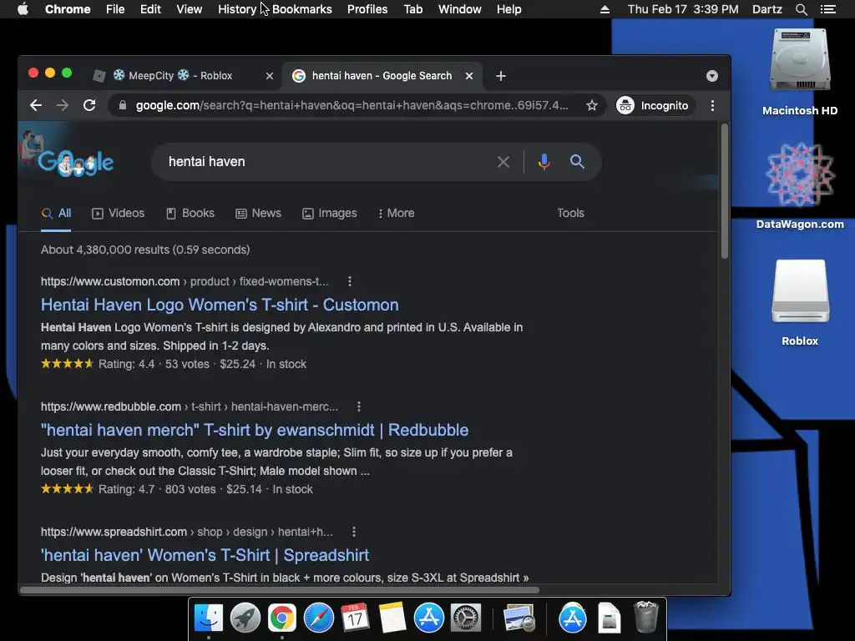Open options menu for redbubble.com result
855x641 pixels.
[x=358, y=406]
